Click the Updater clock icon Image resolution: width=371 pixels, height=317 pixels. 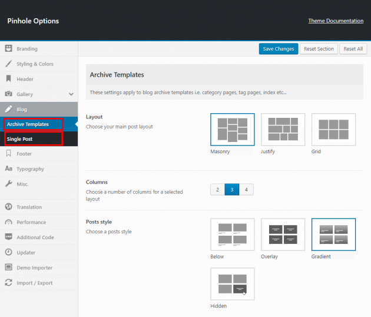point(8,252)
